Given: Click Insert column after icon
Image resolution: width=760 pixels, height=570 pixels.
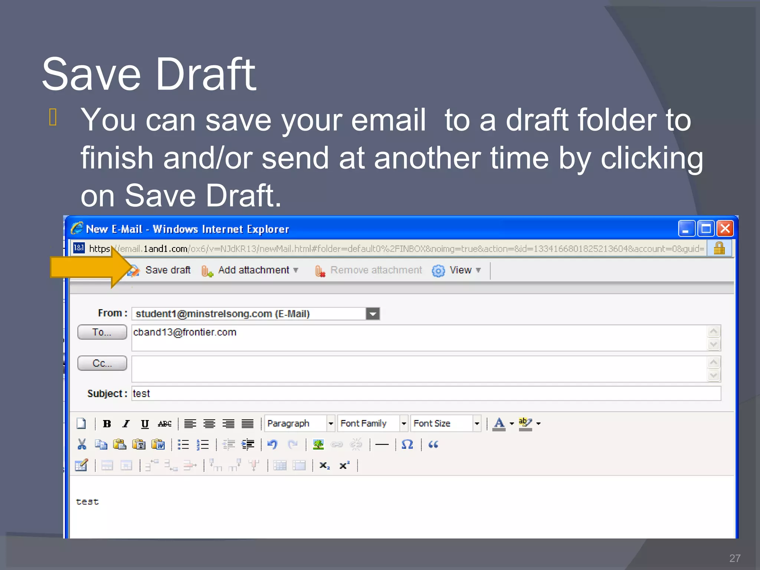Looking at the screenshot, I should click(235, 465).
